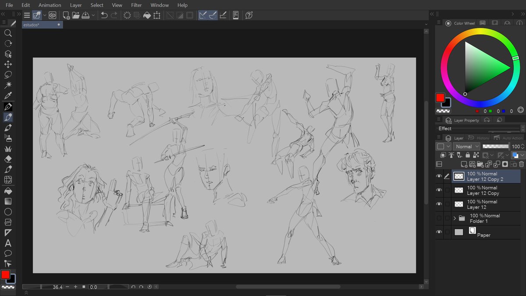Select the Balloon tool
The image size is (526, 296).
[8, 253]
